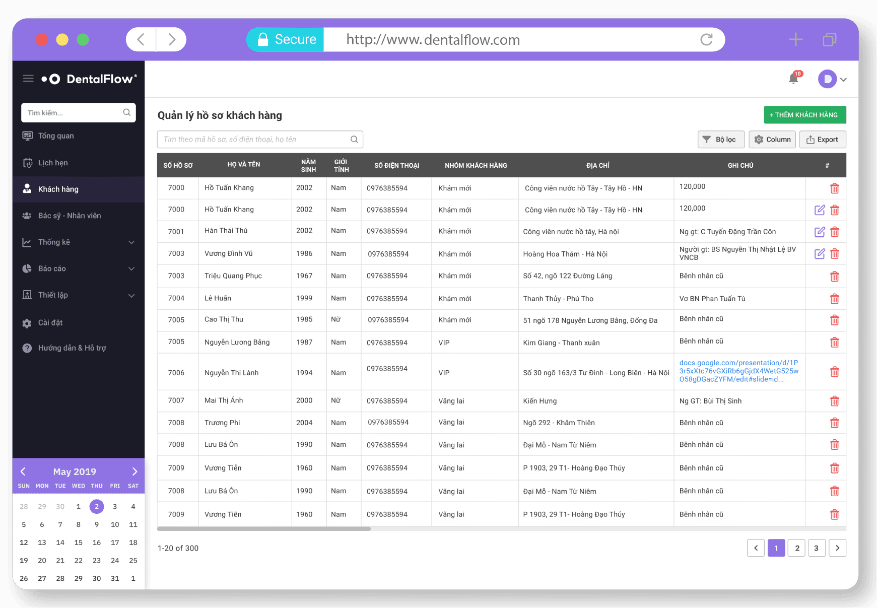
Task: Edit the Hàn Thái Thú record
Action: [820, 232]
